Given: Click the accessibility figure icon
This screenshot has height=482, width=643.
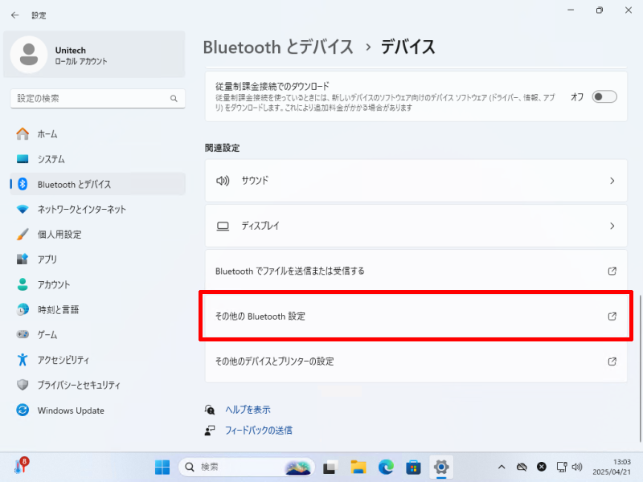Looking at the screenshot, I should tap(23, 359).
